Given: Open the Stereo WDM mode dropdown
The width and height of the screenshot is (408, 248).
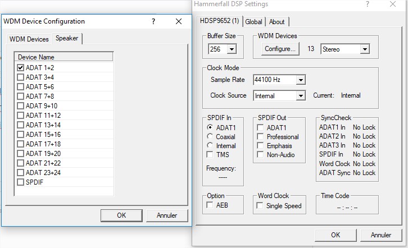Looking at the screenshot, I should point(365,49).
